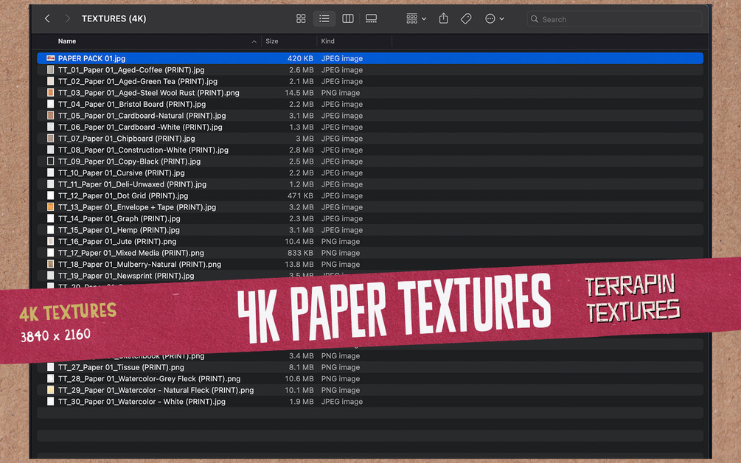
Task: Open the group-by options dropdown
Action: (417, 18)
